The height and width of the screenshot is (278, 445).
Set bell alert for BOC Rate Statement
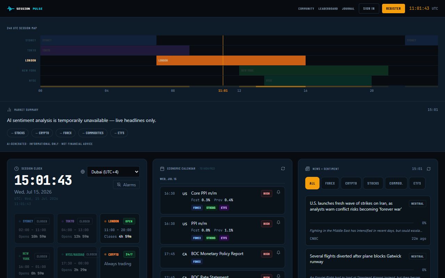pyautogui.click(x=278, y=277)
